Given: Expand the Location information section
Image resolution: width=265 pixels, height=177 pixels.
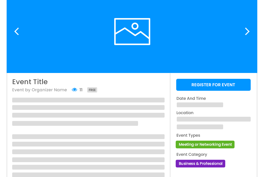Looking at the screenshot, I should coord(185,113).
